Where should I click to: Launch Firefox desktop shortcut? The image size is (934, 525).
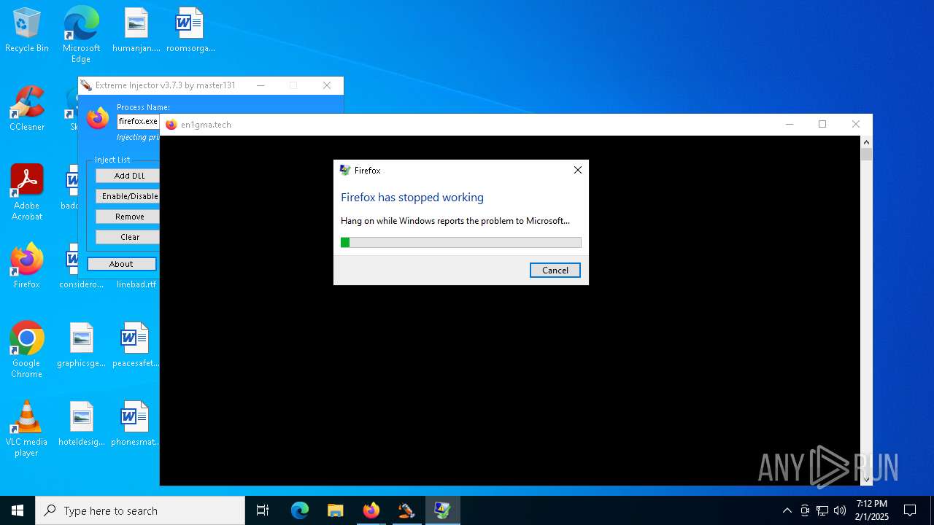point(27,266)
